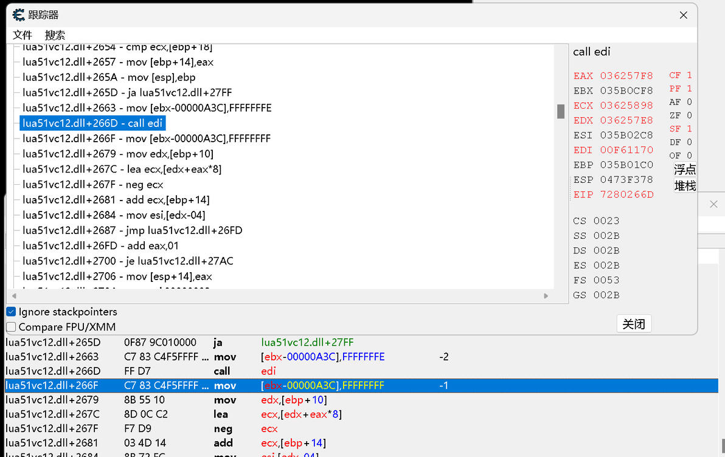Click the 'call edi' instruction label above registers
The image size is (725, 457).
tap(591, 52)
